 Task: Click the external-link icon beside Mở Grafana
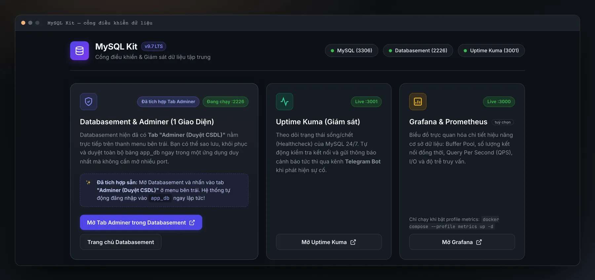(x=479, y=242)
